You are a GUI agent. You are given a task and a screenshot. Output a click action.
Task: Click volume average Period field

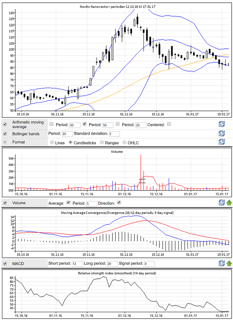click(92, 204)
